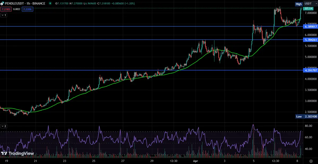Viewport: 318px width, 164px height.
Task: Click the 80.00 RSI axis label
Action: tap(308, 126)
